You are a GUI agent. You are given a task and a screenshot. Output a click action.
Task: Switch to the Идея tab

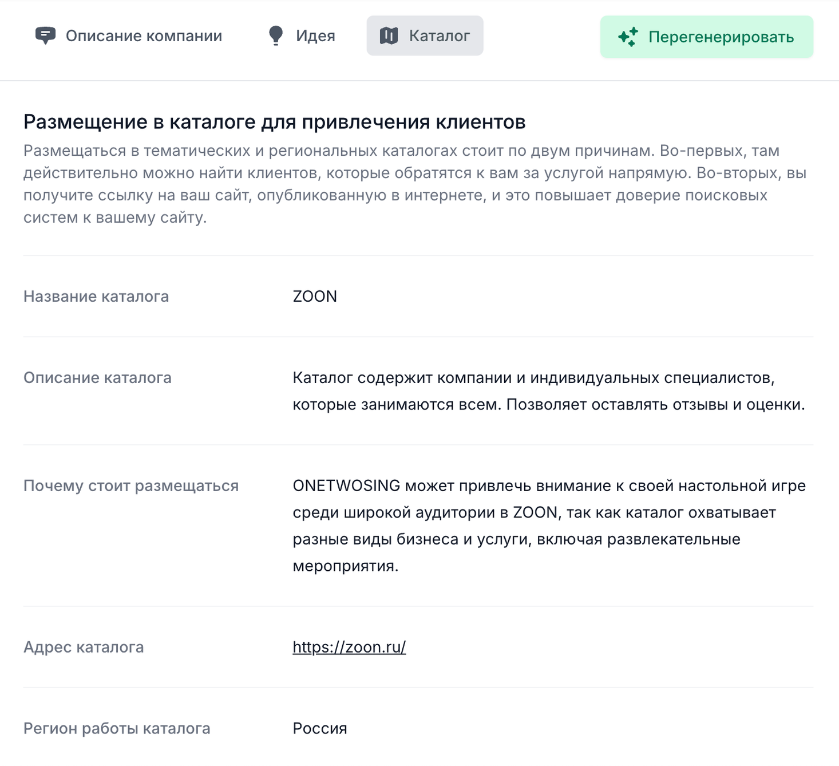302,35
